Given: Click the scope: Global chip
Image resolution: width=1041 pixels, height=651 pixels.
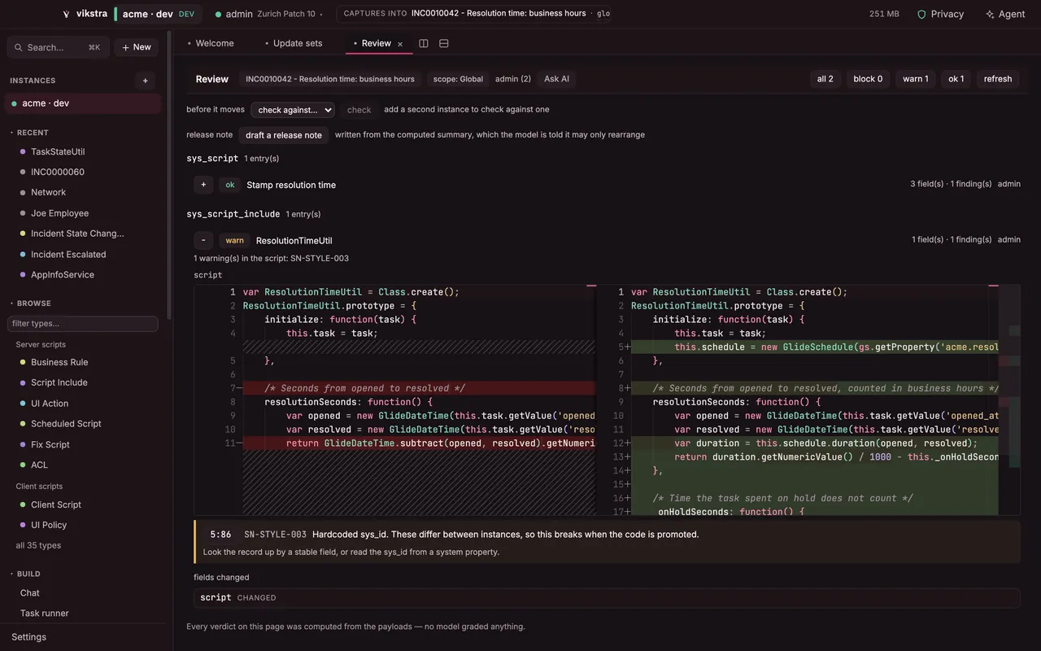Looking at the screenshot, I should 458,79.
